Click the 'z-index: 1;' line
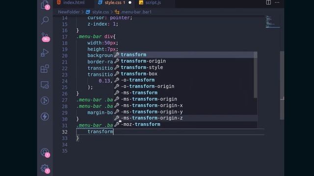This screenshot has height=176, width=314. coord(103,24)
